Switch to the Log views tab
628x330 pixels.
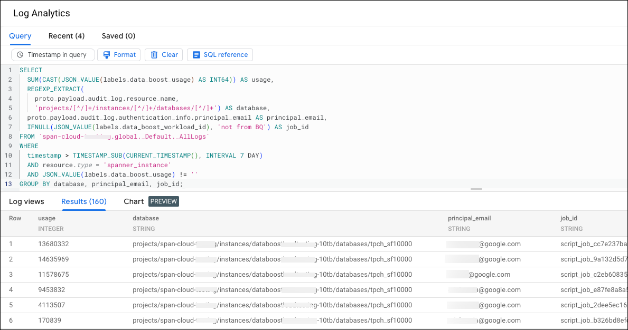point(26,201)
